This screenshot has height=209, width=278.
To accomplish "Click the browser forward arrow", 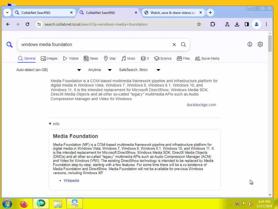I will click(x=18, y=24).
